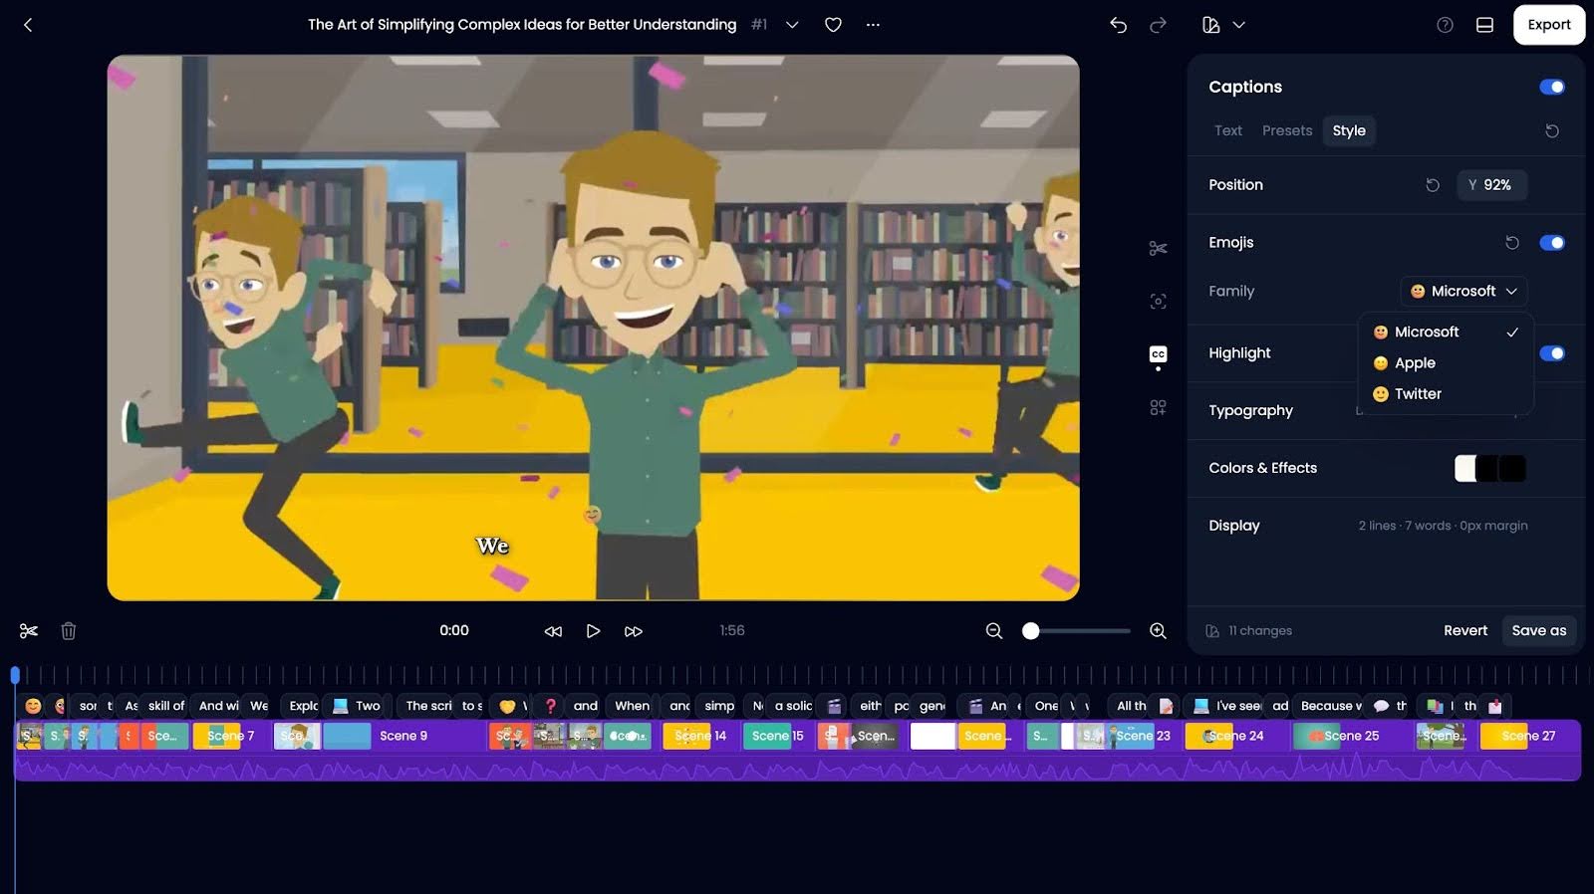1594x894 pixels.
Task: Favorite the project with heart icon
Action: tap(833, 25)
